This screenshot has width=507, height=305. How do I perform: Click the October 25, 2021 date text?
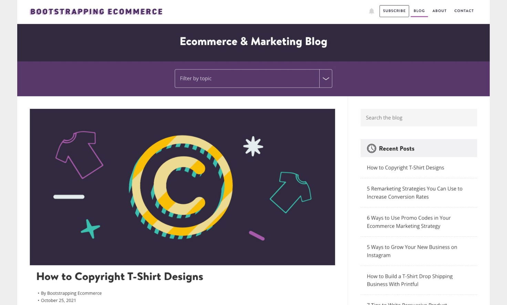point(58,300)
